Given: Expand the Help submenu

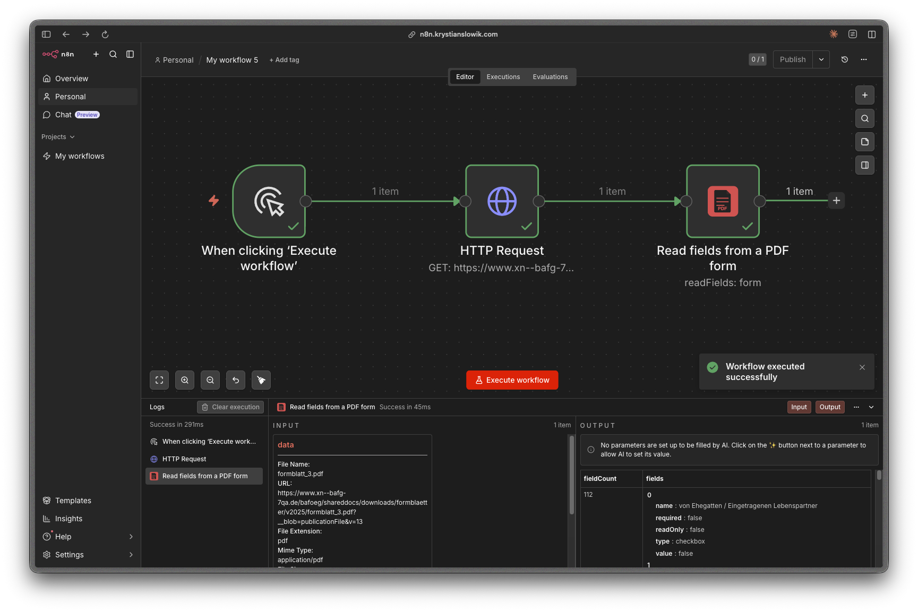Looking at the screenshot, I should 131,537.
